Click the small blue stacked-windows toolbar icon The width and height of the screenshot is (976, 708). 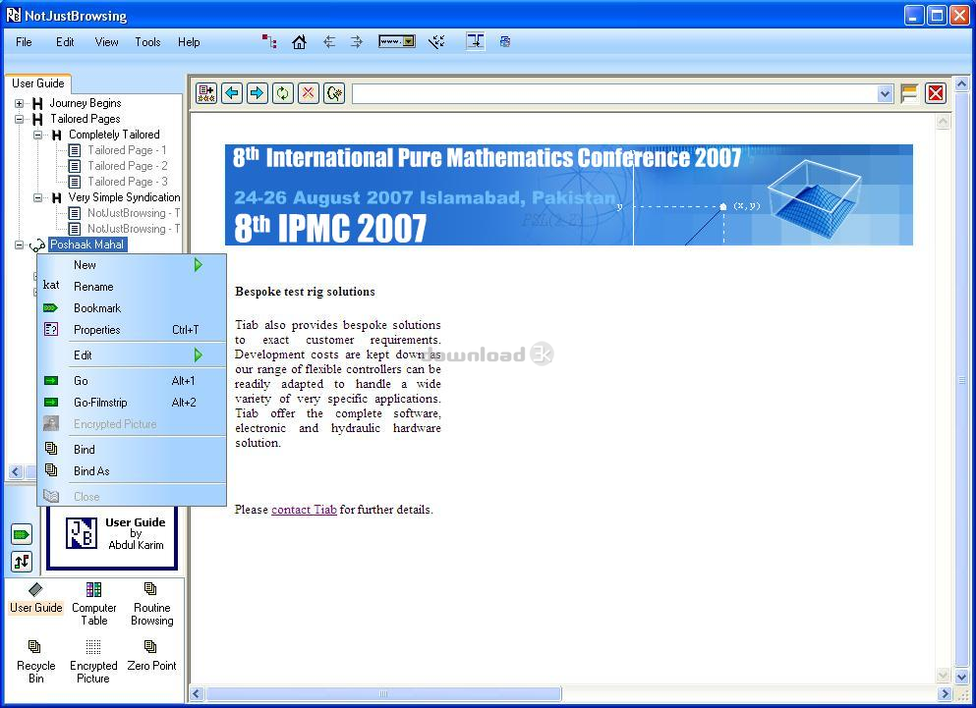(505, 41)
